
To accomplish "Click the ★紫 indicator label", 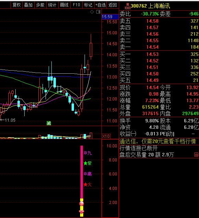I will (88, 163).
